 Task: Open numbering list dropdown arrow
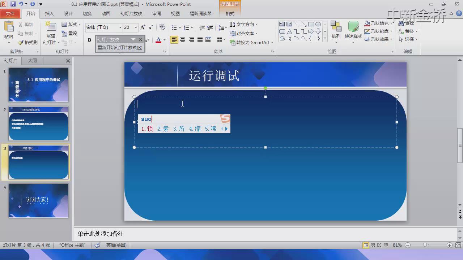(192, 27)
